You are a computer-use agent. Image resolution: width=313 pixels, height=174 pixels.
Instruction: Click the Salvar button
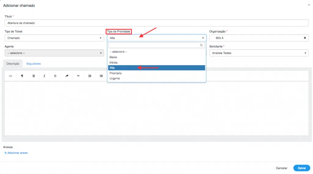302,168
